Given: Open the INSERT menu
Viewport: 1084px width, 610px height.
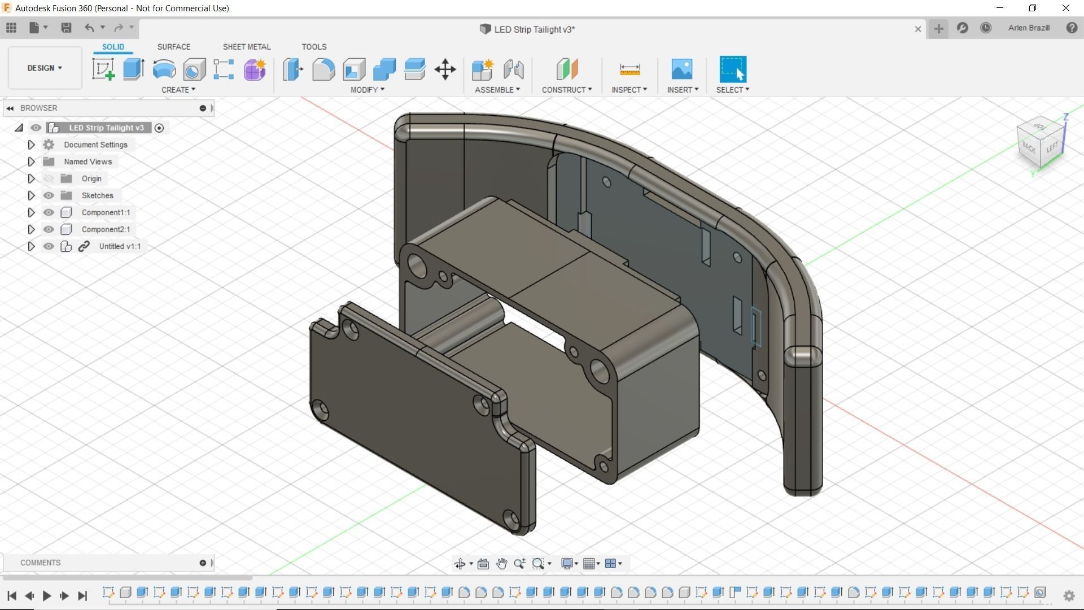Looking at the screenshot, I should click(x=683, y=90).
